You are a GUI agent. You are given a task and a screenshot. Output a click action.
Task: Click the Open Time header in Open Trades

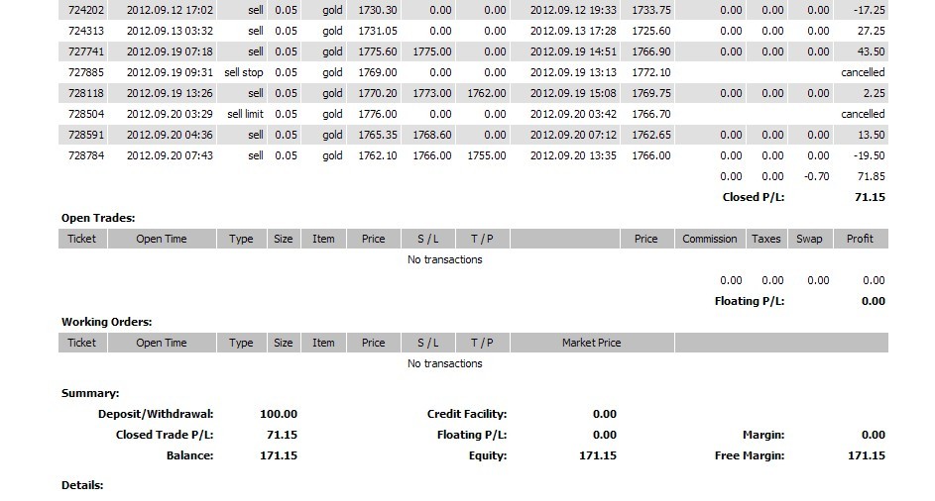tap(162, 239)
